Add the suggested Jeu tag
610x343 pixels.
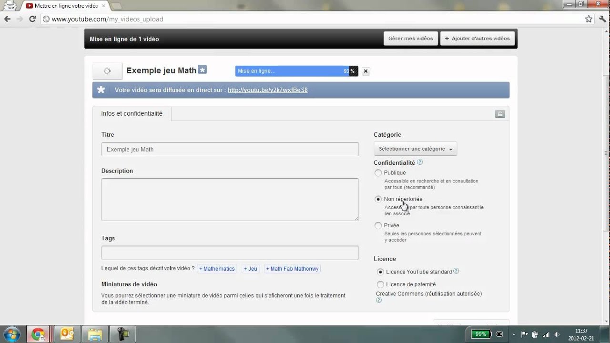(250, 269)
